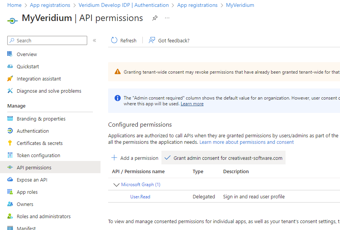
Task: Pin the API permissions page
Action: [155, 18]
